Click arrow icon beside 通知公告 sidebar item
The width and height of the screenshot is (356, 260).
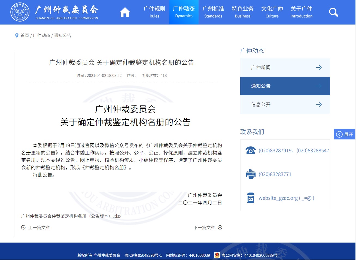click(x=319, y=86)
